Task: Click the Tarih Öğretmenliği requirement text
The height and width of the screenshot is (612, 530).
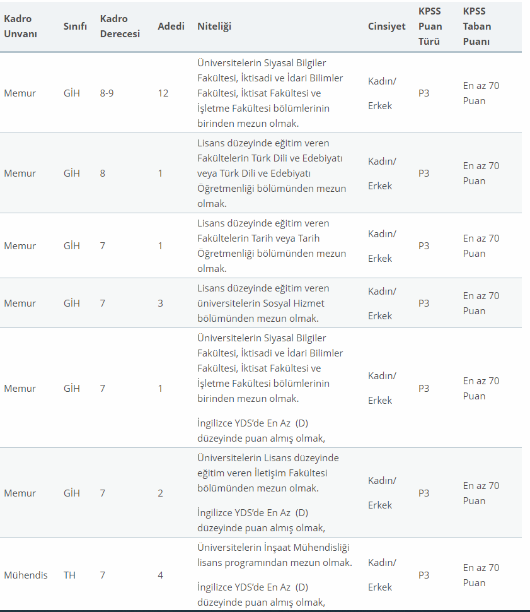Action: tap(272, 245)
